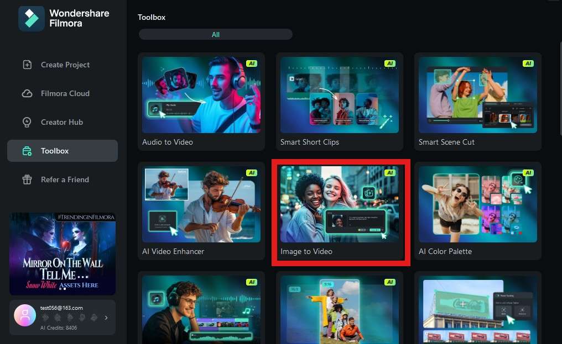The width and height of the screenshot is (562, 344).
Task: Click the Refer a Friend gift icon
Action: tap(27, 179)
